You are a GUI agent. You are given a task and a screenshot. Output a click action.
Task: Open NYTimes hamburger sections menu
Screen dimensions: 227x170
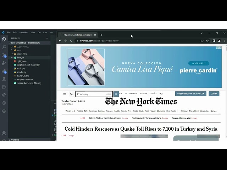click(x=65, y=94)
